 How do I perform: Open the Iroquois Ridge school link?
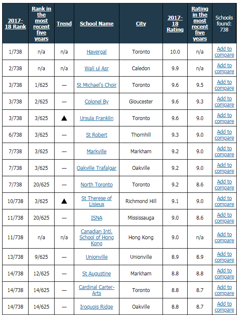pyautogui.click(x=97, y=307)
